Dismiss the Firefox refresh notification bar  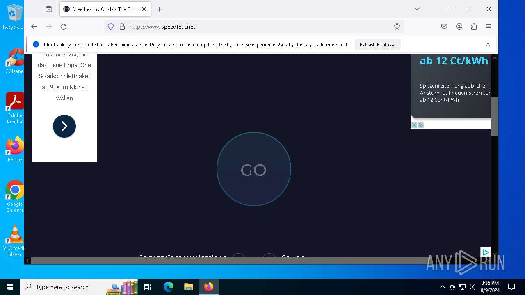tap(488, 44)
